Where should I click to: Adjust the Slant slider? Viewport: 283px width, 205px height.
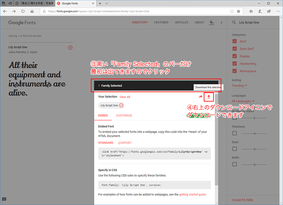pyautogui.click(x=254, y=149)
